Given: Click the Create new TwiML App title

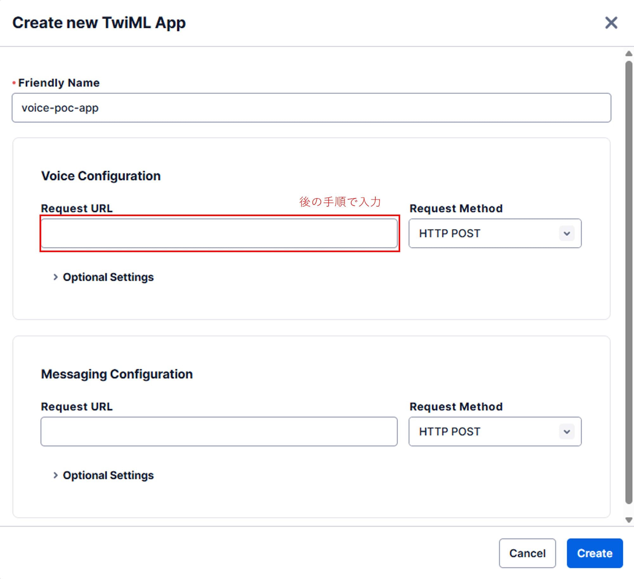Looking at the screenshot, I should [99, 23].
